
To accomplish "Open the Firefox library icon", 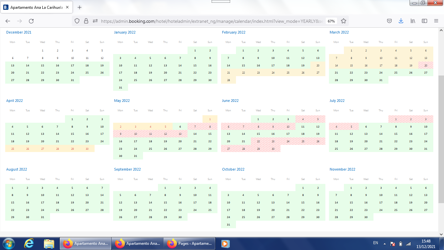I will click(413, 21).
